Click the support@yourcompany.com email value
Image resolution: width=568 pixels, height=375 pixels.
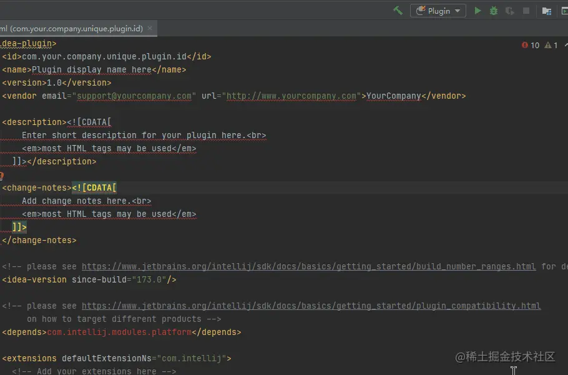(134, 96)
